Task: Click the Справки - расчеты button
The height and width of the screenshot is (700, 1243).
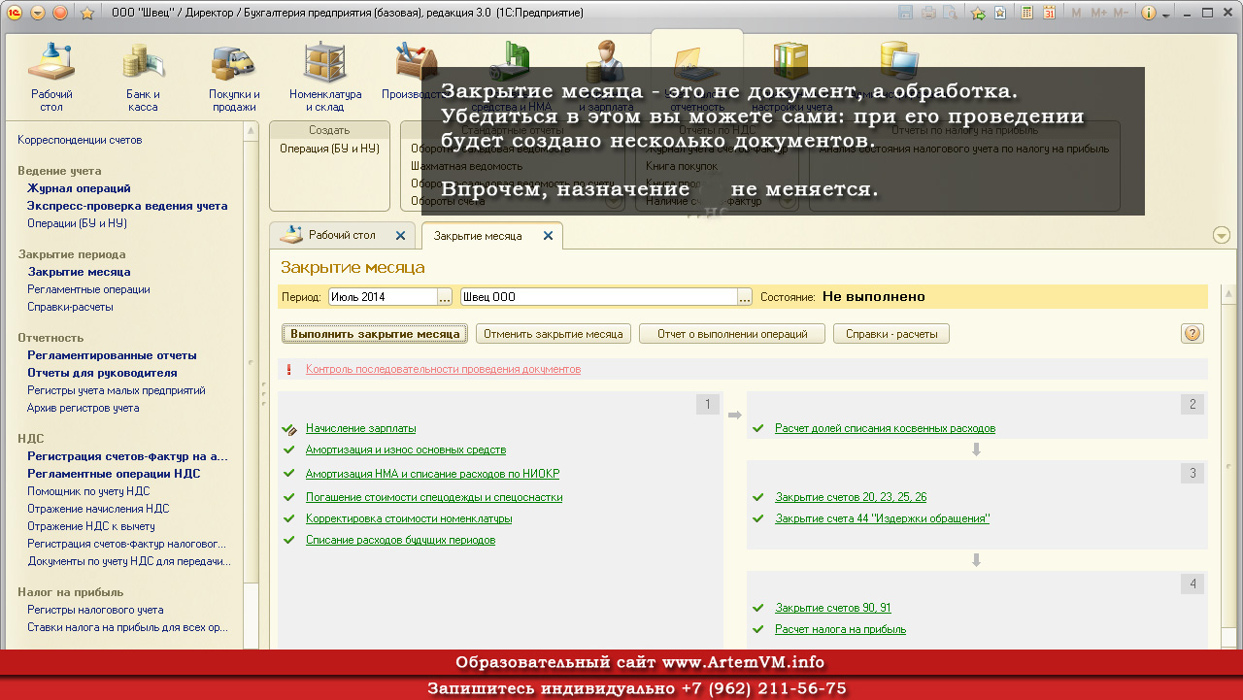Action: 891,334
